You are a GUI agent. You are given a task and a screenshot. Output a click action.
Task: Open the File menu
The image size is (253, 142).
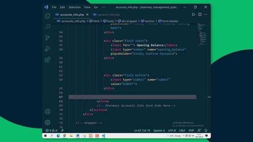pos(54,7)
